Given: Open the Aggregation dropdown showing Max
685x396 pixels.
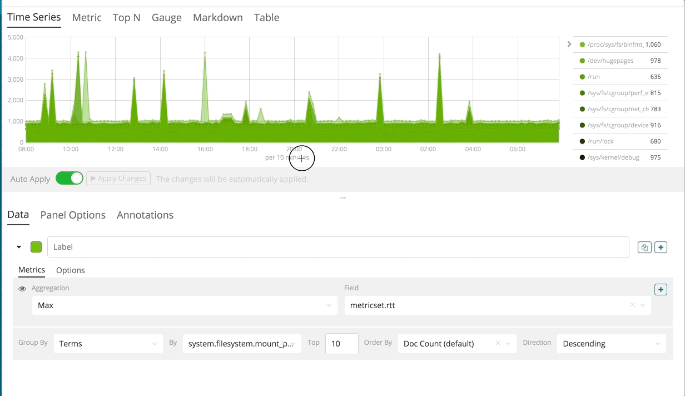Looking at the screenshot, I should pos(185,305).
